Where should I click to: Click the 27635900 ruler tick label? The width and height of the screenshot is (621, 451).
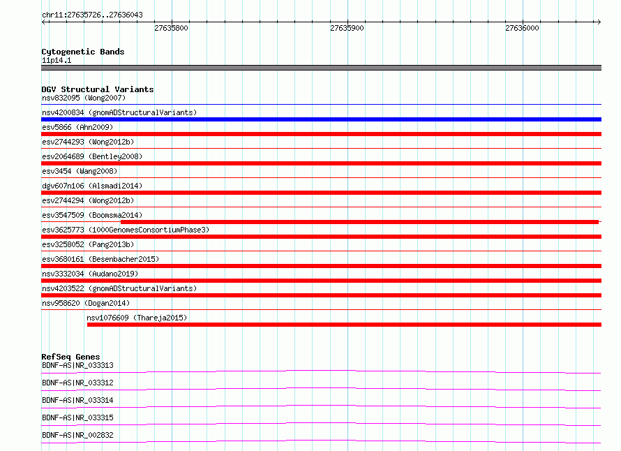[347, 28]
